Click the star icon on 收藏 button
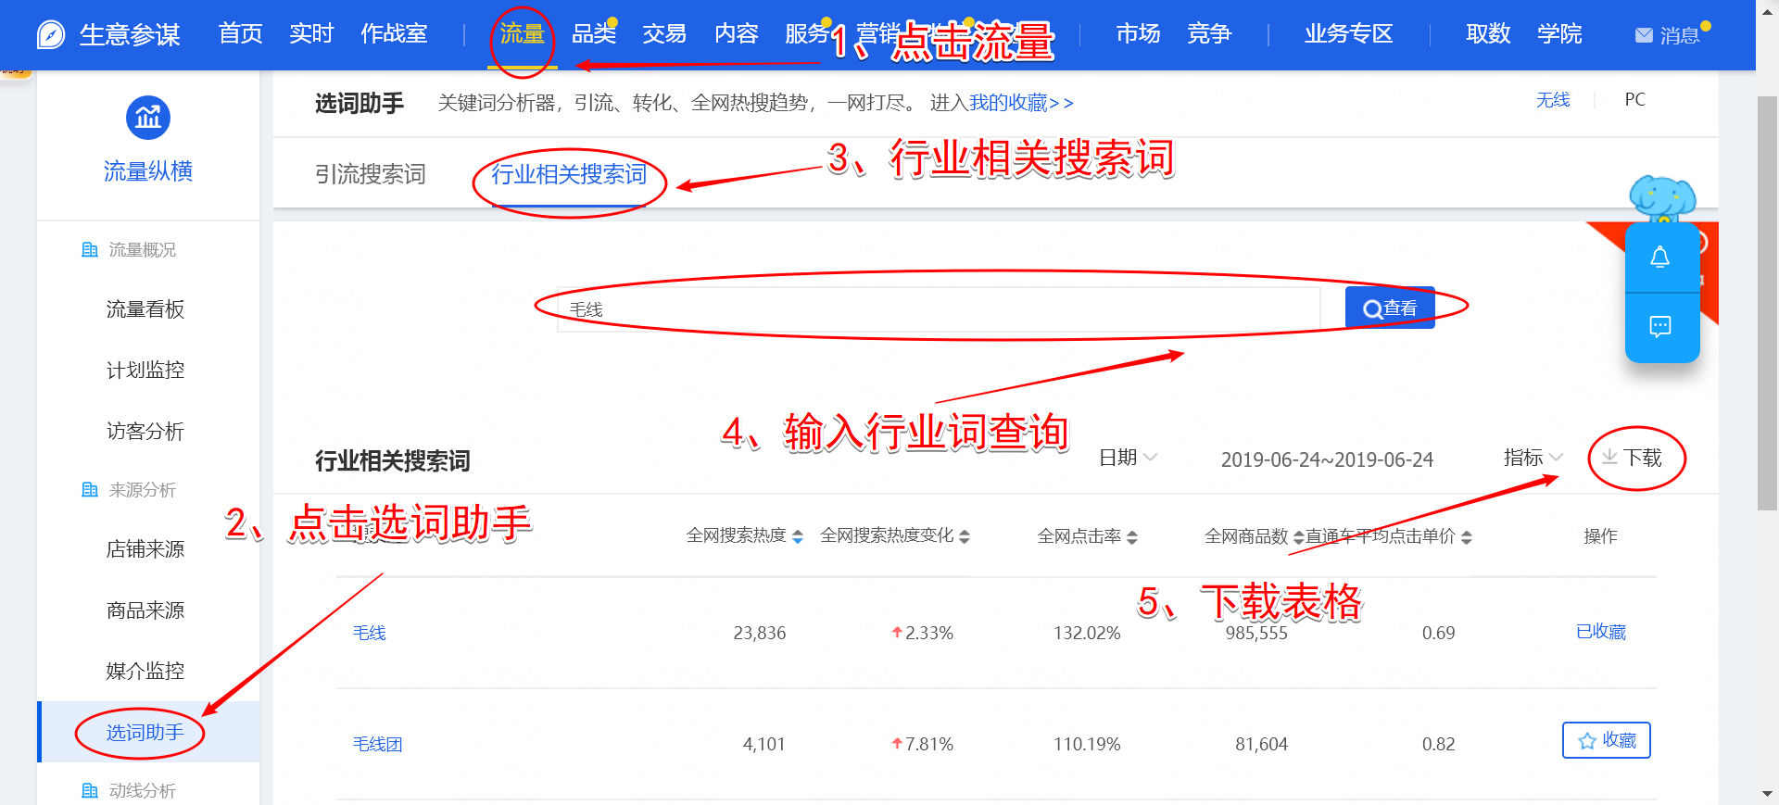The image size is (1779, 805). pyautogui.click(x=1587, y=740)
